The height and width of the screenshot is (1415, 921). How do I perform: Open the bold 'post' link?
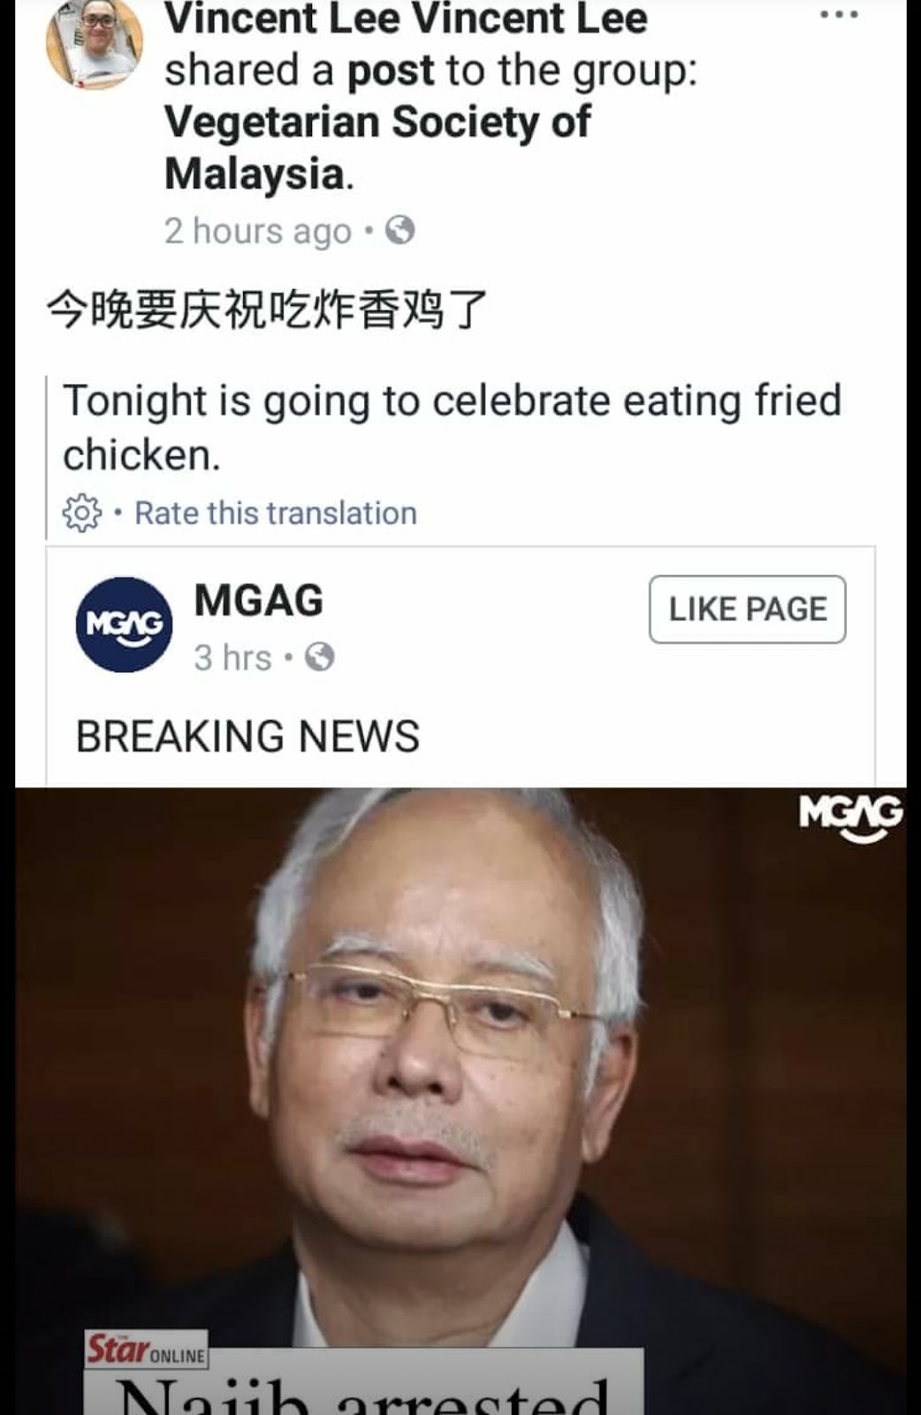click(x=391, y=71)
